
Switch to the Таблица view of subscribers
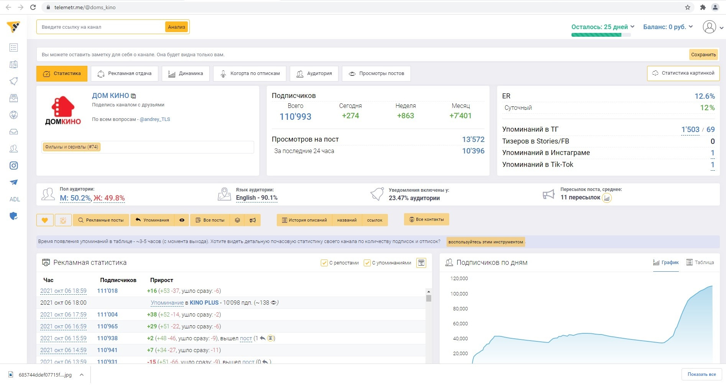[700, 263]
